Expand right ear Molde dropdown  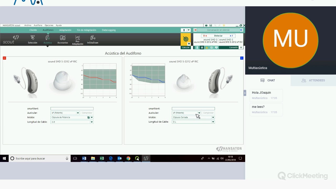pyautogui.click(x=92, y=117)
